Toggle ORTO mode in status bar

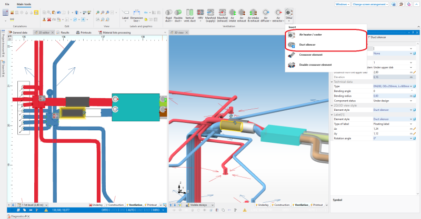tap(105, 210)
